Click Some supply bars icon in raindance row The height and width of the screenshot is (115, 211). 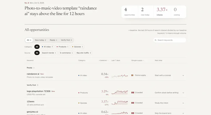(133, 75)
